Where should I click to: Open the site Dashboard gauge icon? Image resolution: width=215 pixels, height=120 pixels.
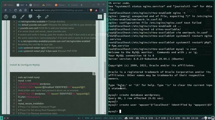point(14,17)
